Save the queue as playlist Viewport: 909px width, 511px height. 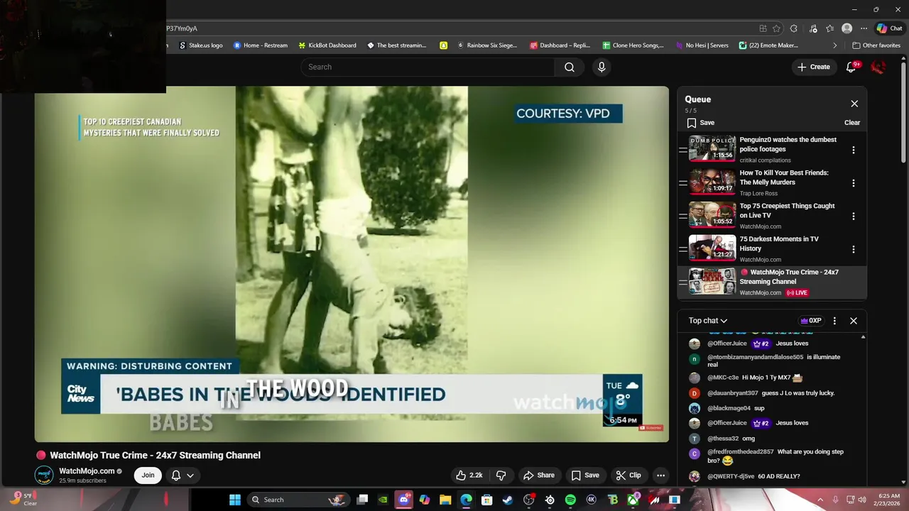pos(701,123)
